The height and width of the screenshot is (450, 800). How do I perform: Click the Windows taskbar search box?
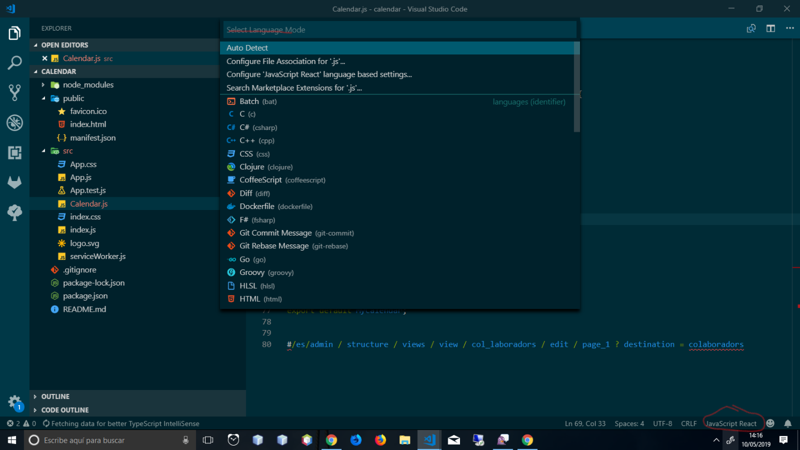[110, 440]
